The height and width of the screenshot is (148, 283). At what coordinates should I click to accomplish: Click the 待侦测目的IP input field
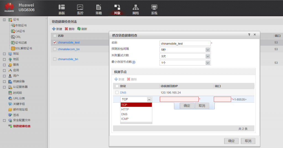coord(179,99)
